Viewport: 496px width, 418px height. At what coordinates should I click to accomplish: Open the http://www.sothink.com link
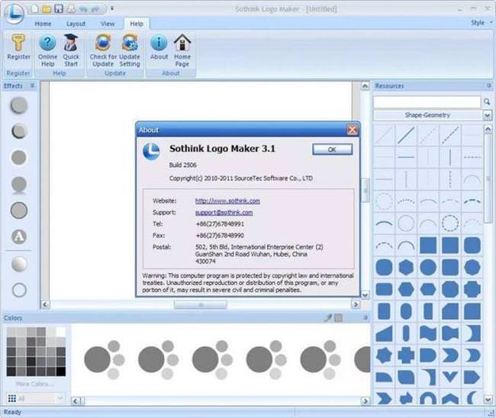(x=227, y=201)
